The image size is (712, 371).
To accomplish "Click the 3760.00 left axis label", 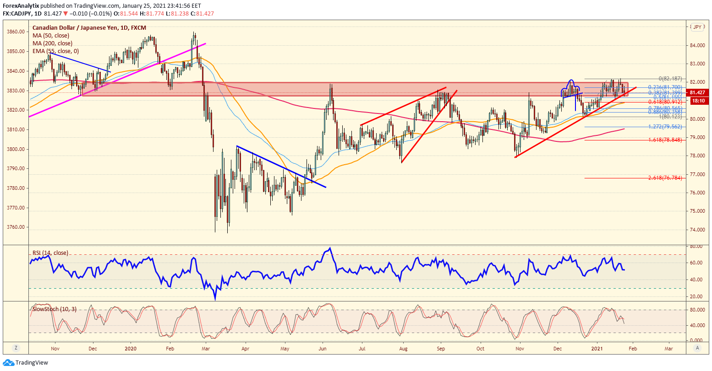I will point(15,227).
